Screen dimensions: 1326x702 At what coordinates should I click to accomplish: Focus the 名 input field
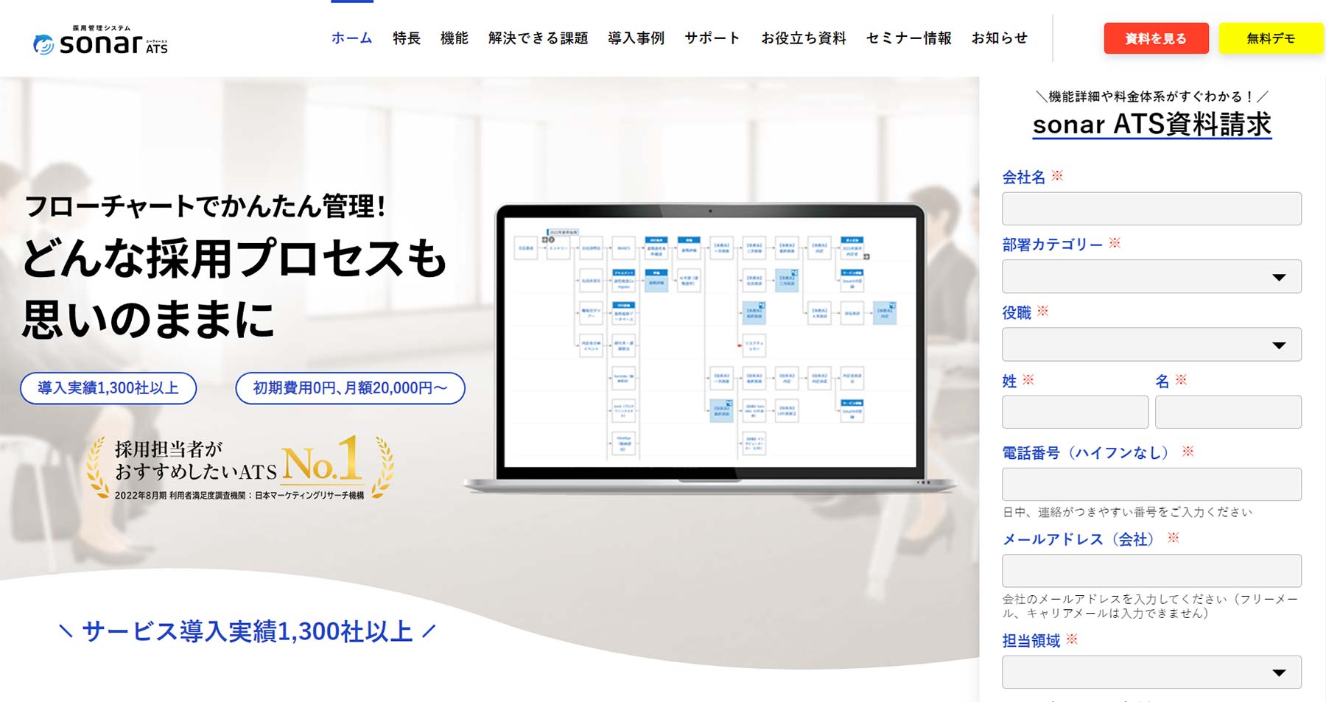1228,412
